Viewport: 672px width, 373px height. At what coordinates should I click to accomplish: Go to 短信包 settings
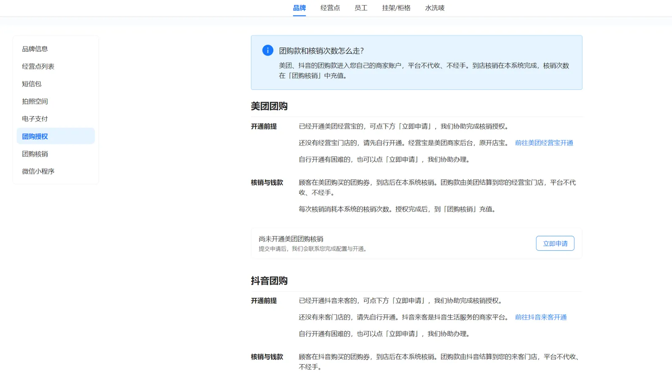coord(56,84)
